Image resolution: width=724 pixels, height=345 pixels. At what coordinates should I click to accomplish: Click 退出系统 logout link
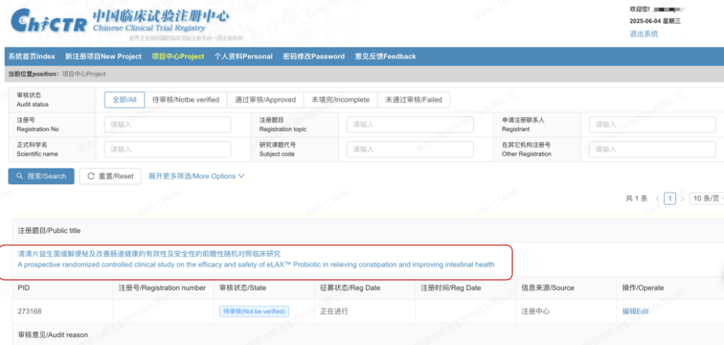click(643, 34)
